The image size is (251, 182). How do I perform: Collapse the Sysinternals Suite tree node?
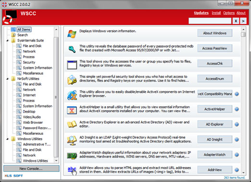[8, 40]
